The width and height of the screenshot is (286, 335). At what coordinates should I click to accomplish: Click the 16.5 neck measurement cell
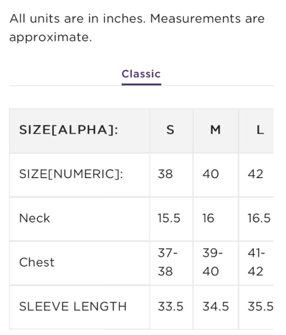pyautogui.click(x=259, y=218)
